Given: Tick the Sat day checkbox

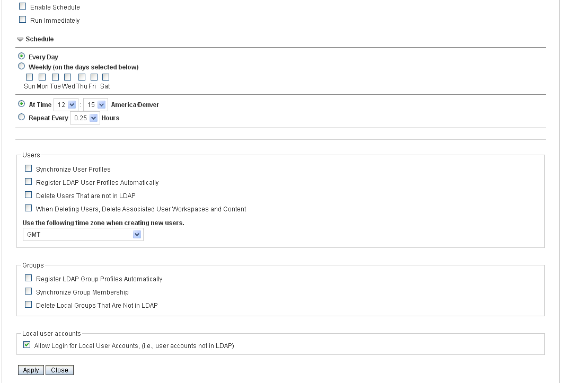Looking at the screenshot, I should point(105,77).
